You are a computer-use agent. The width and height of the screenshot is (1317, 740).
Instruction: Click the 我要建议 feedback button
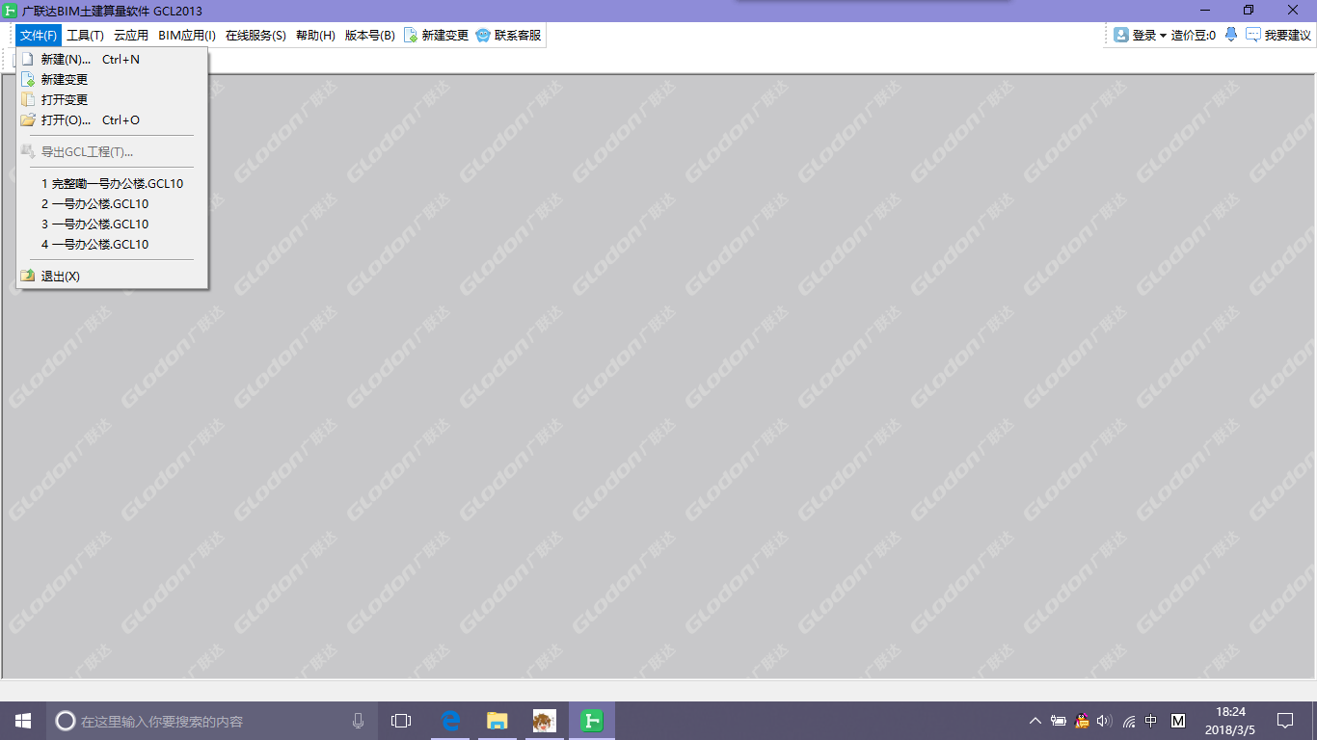click(x=1278, y=35)
